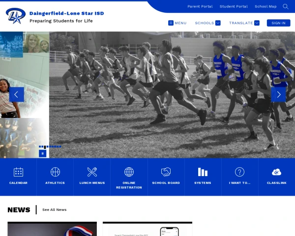295x236 pixels.
Task: Follow the See All News link
Action: click(x=55, y=209)
